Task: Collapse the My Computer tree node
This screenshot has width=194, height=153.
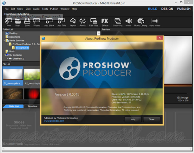Action: tap(4, 55)
